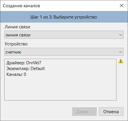This screenshot has height=121, width=128.
Task: Click 'Выберите устройство' in the blue banner
Action: [x=75, y=17]
